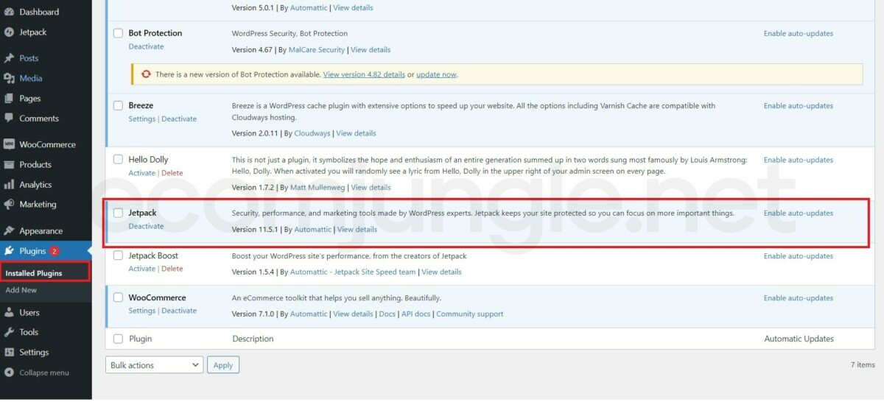Screen dimensions: 884x413
Task: Tick the Jetpack plugin checkbox
Action: click(x=118, y=213)
